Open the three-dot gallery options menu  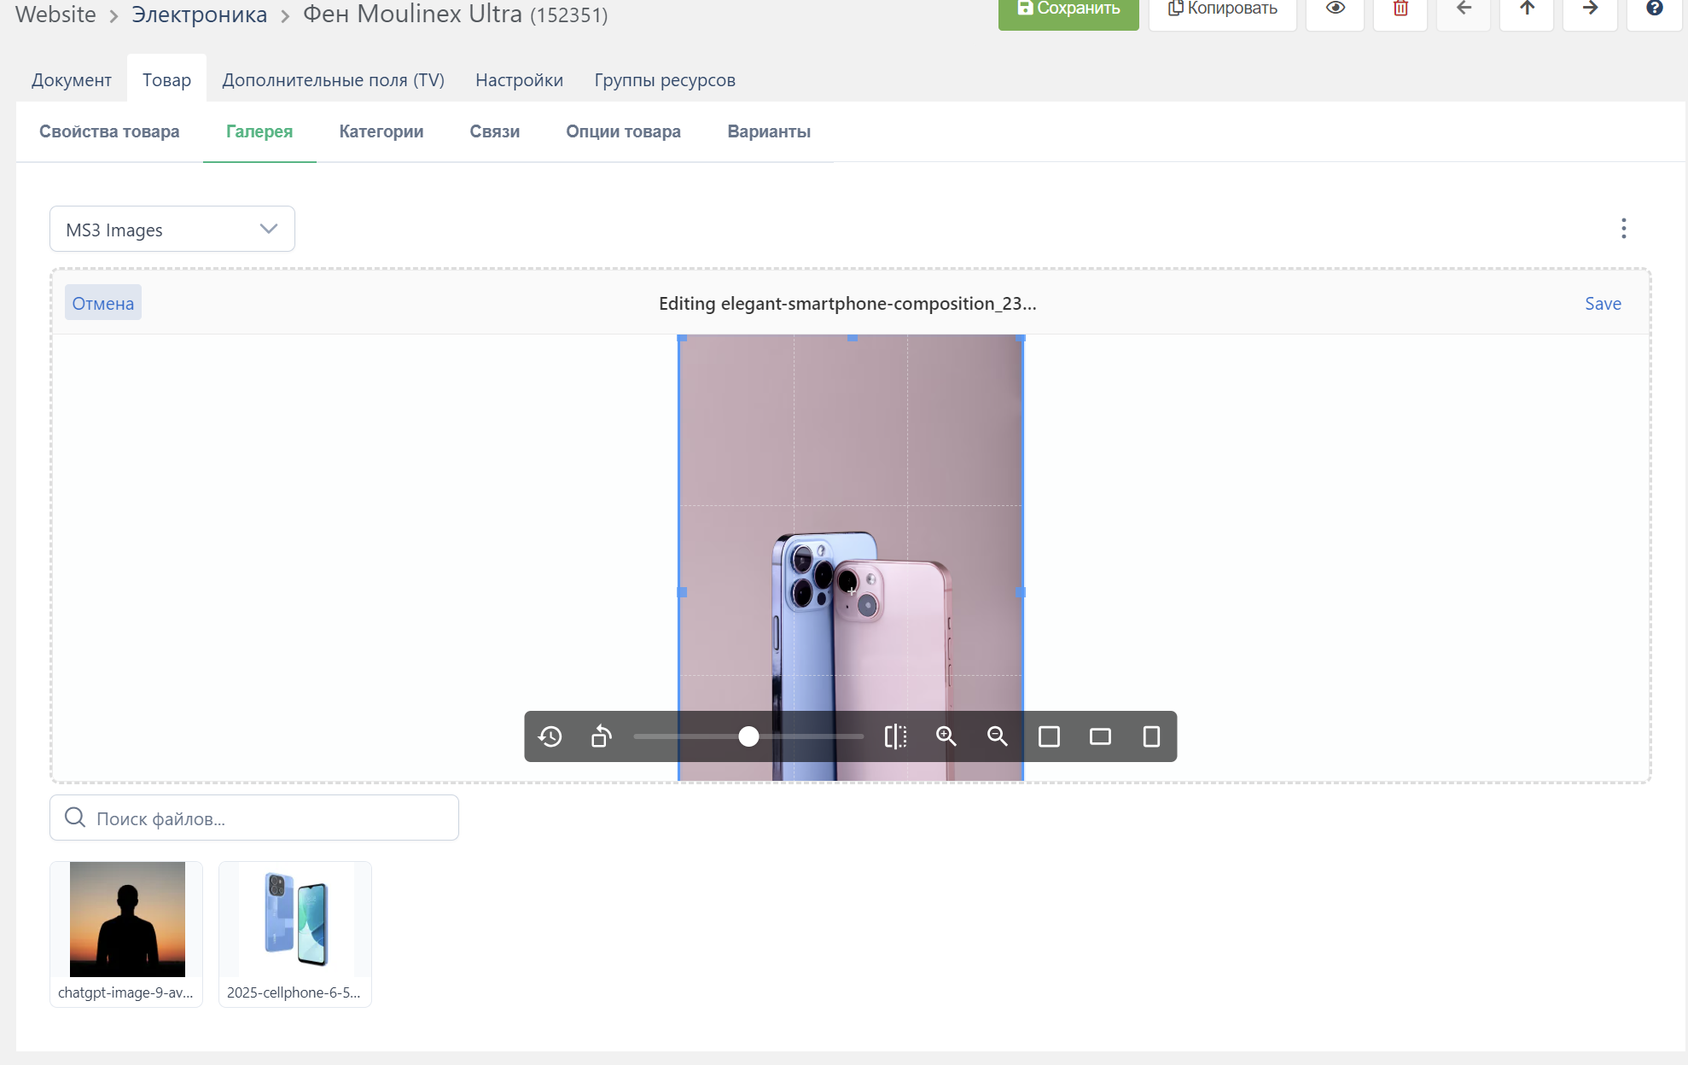(1623, 229)
